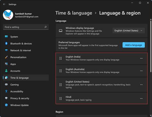Open more options for English (Australia)
The image size is (152, 117).
click(x=141, y=71)
